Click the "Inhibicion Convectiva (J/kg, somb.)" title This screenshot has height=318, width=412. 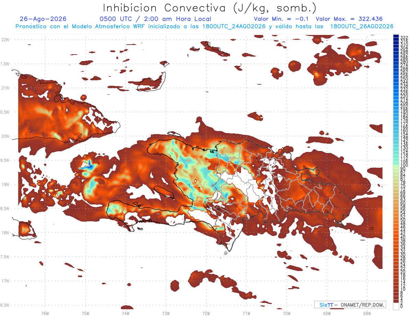210,8
